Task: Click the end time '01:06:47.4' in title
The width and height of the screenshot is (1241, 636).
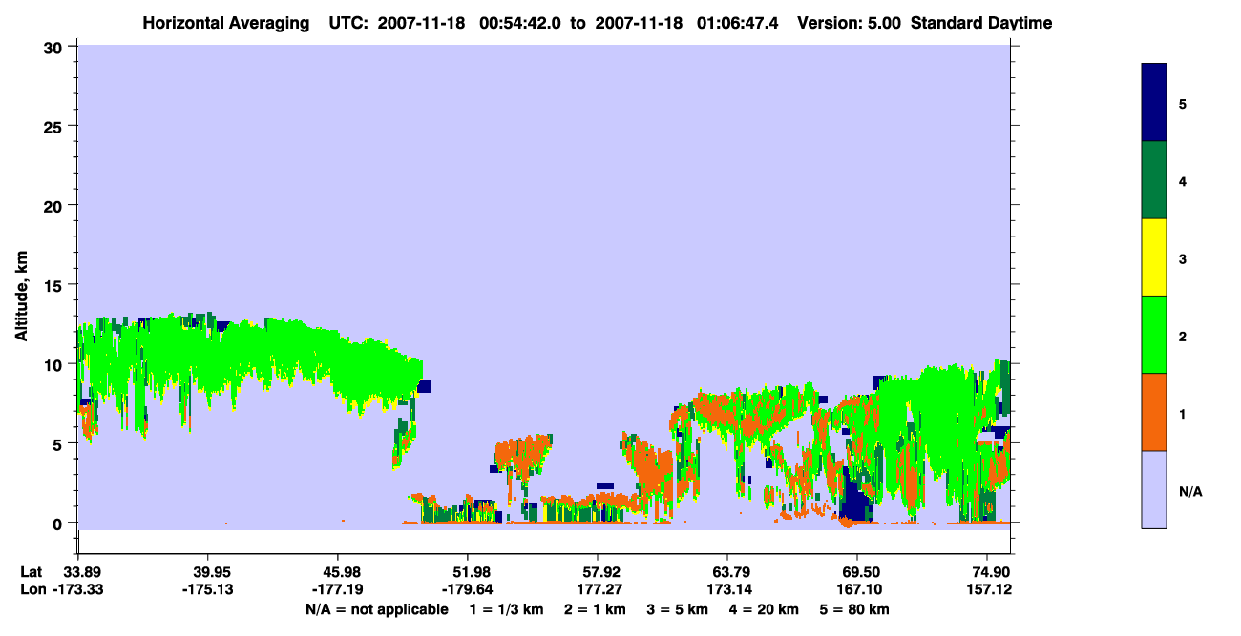Action: point(740,23)
